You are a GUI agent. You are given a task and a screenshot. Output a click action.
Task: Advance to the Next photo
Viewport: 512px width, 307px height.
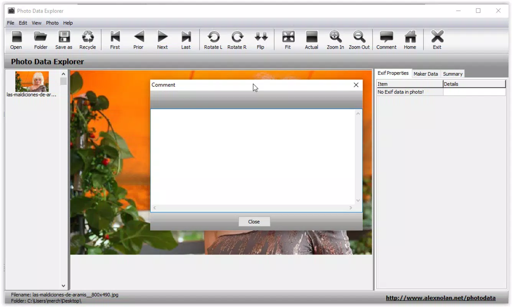[162, 40]
